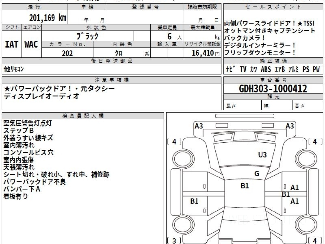Select chassis number GDH303-1000412

pyautogui.click(x=273, y=89)
